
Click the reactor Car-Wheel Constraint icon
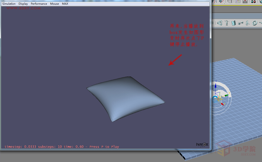click(255, 23)
